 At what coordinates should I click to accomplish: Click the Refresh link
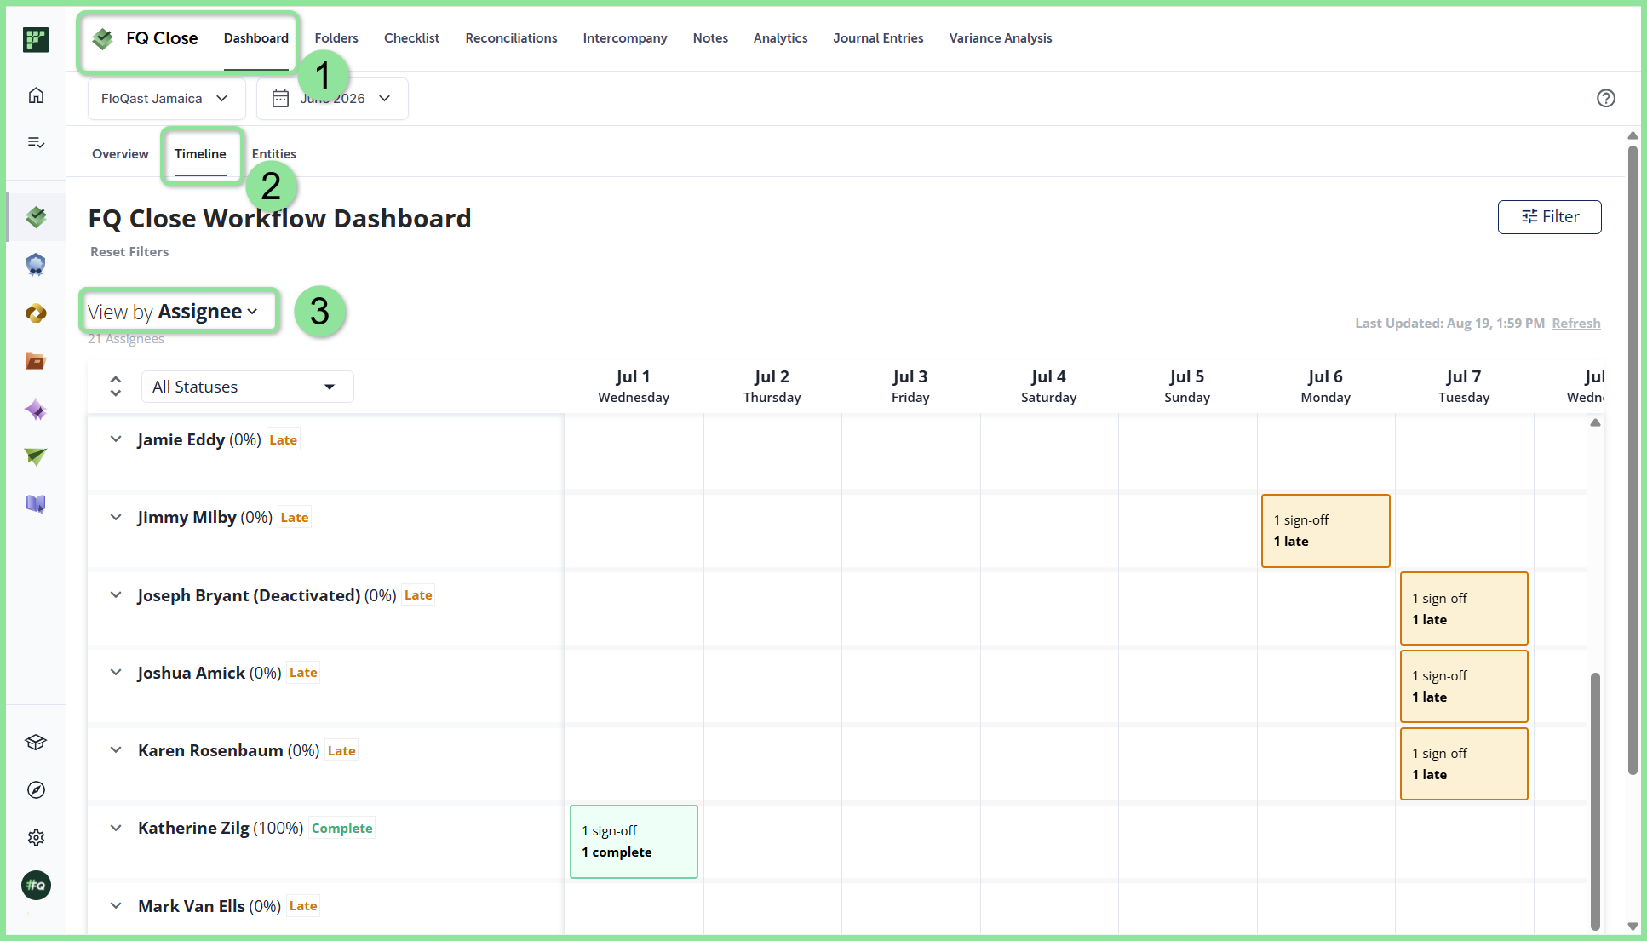1576,324
